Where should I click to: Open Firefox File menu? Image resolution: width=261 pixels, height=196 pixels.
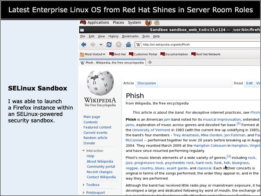(82, 36)
